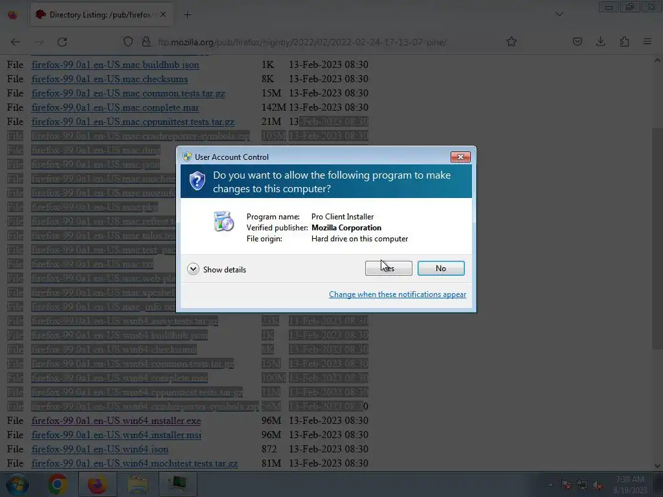Click No in User Account Control dialog
The width and height of the screenshot is (663, 497).
(x=441, y=269)
